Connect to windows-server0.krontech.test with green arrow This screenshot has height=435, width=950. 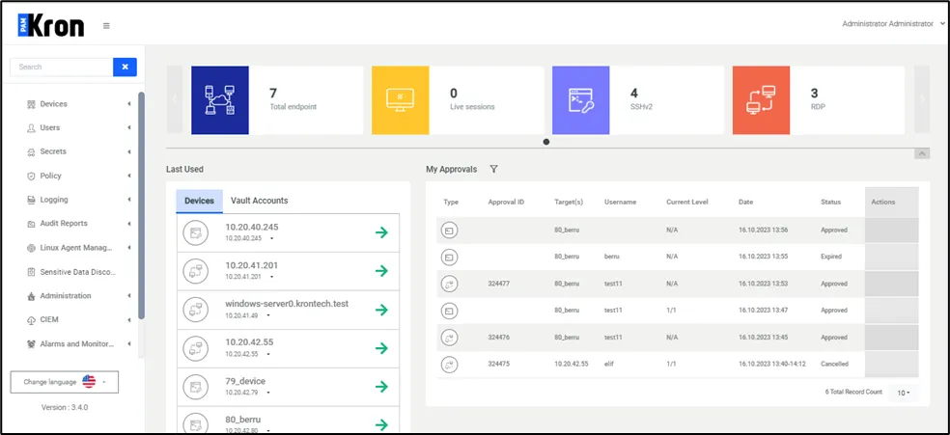[x=381, y=310]
